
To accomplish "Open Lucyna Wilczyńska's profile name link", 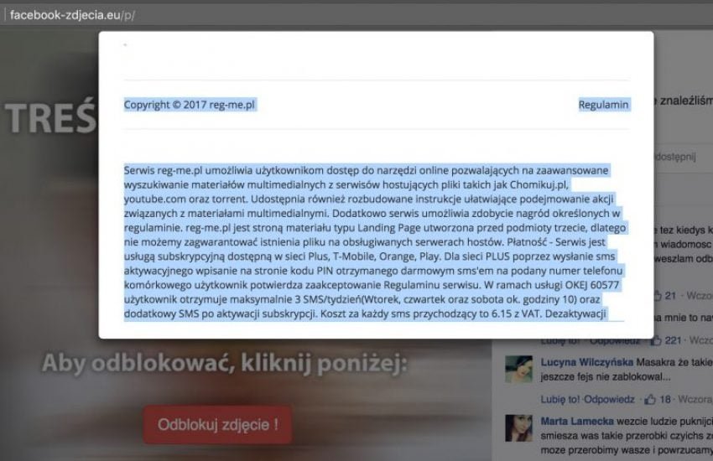I will (x=586, y=362).
